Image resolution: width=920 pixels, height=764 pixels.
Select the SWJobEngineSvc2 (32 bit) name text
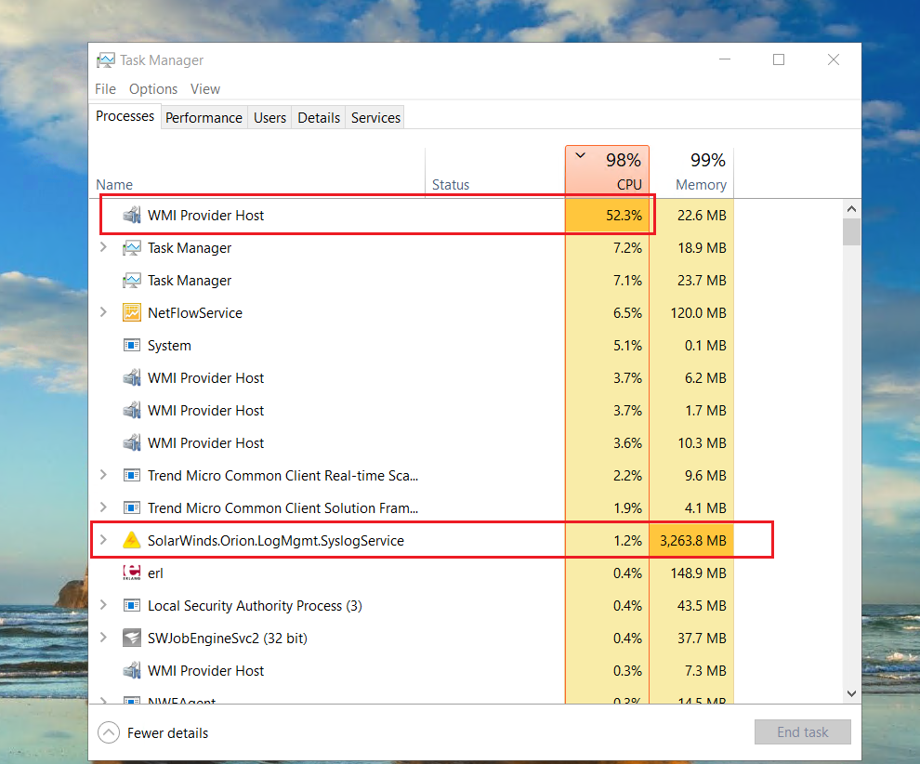(228, 638)
